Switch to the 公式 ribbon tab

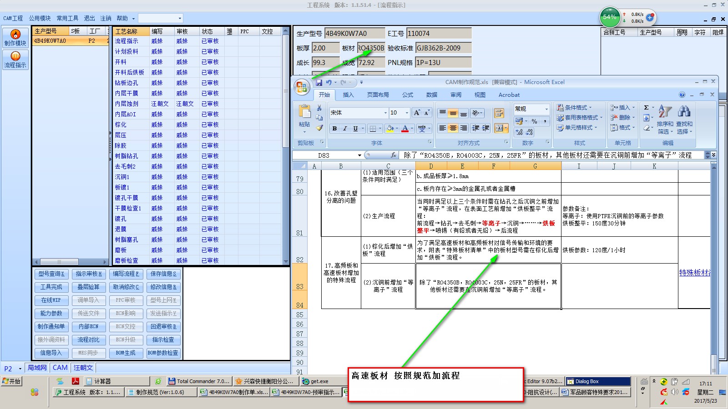tap(408, 95)
